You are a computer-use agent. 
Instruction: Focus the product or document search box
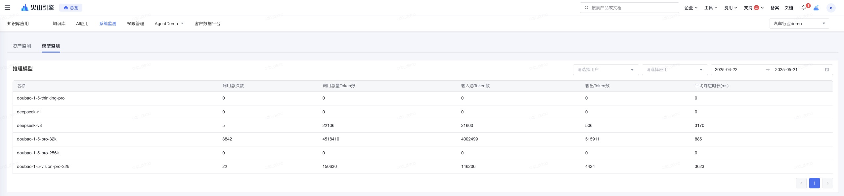[x=629, y=8]
